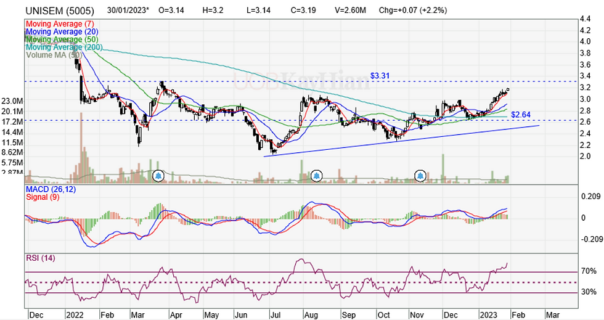The height and width of the screenshot is (320, 604).
Task: Click the -0.209 MACD scale label
Action: coord(592,239)
